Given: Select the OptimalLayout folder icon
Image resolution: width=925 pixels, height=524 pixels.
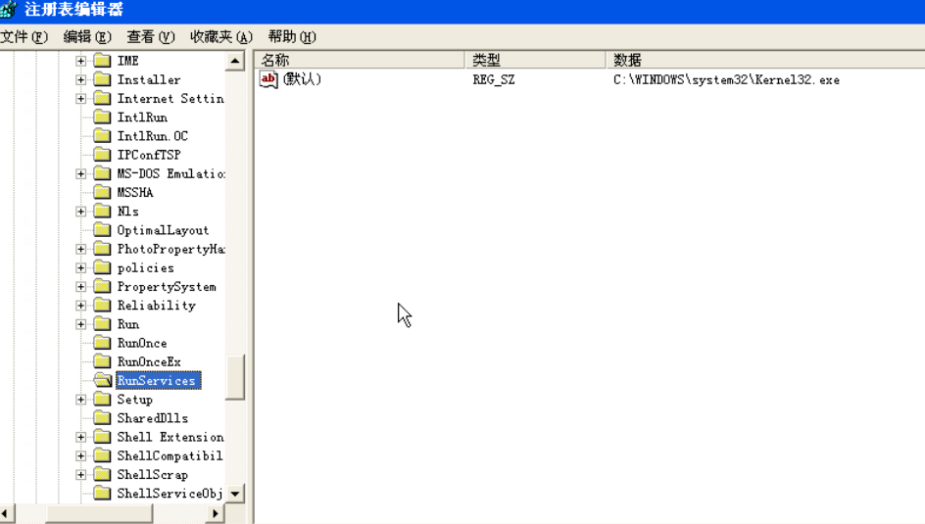Looking at the screenshot, I should tap(103, 230).
